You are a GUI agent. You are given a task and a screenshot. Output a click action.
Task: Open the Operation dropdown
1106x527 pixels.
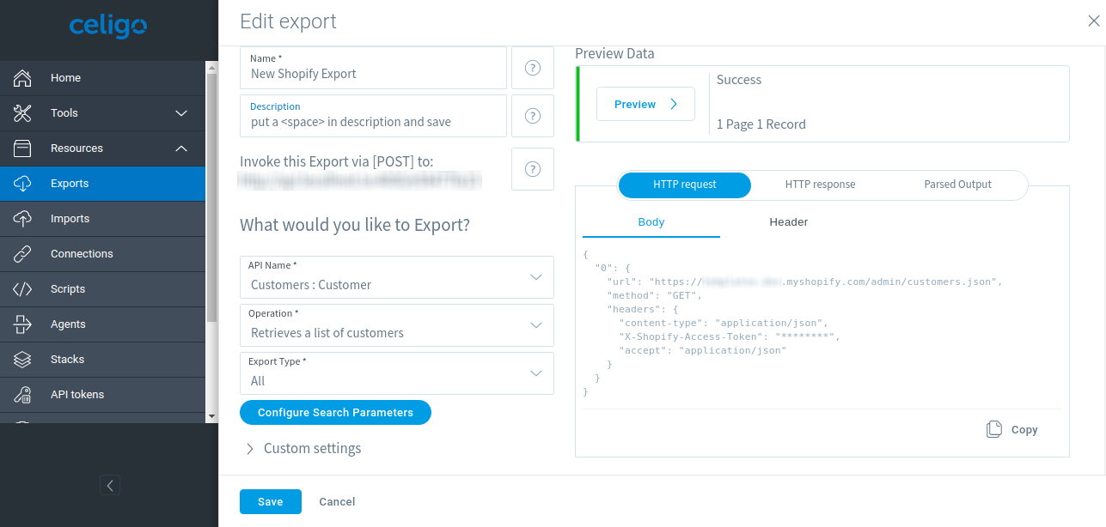tap(397, 325)
